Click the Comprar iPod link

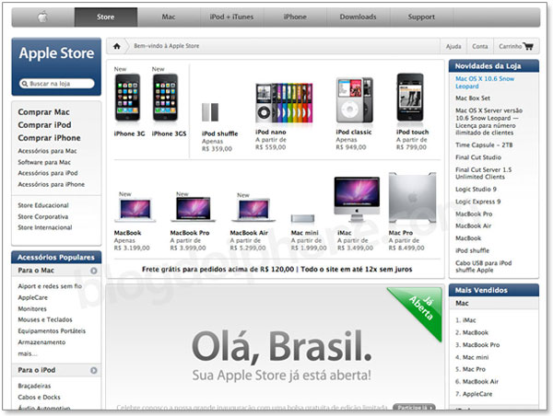45,125
